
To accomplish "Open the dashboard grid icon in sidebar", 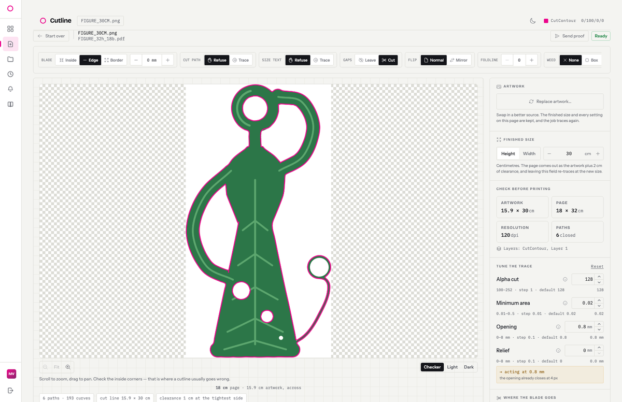I will click(x=10, y=29).
